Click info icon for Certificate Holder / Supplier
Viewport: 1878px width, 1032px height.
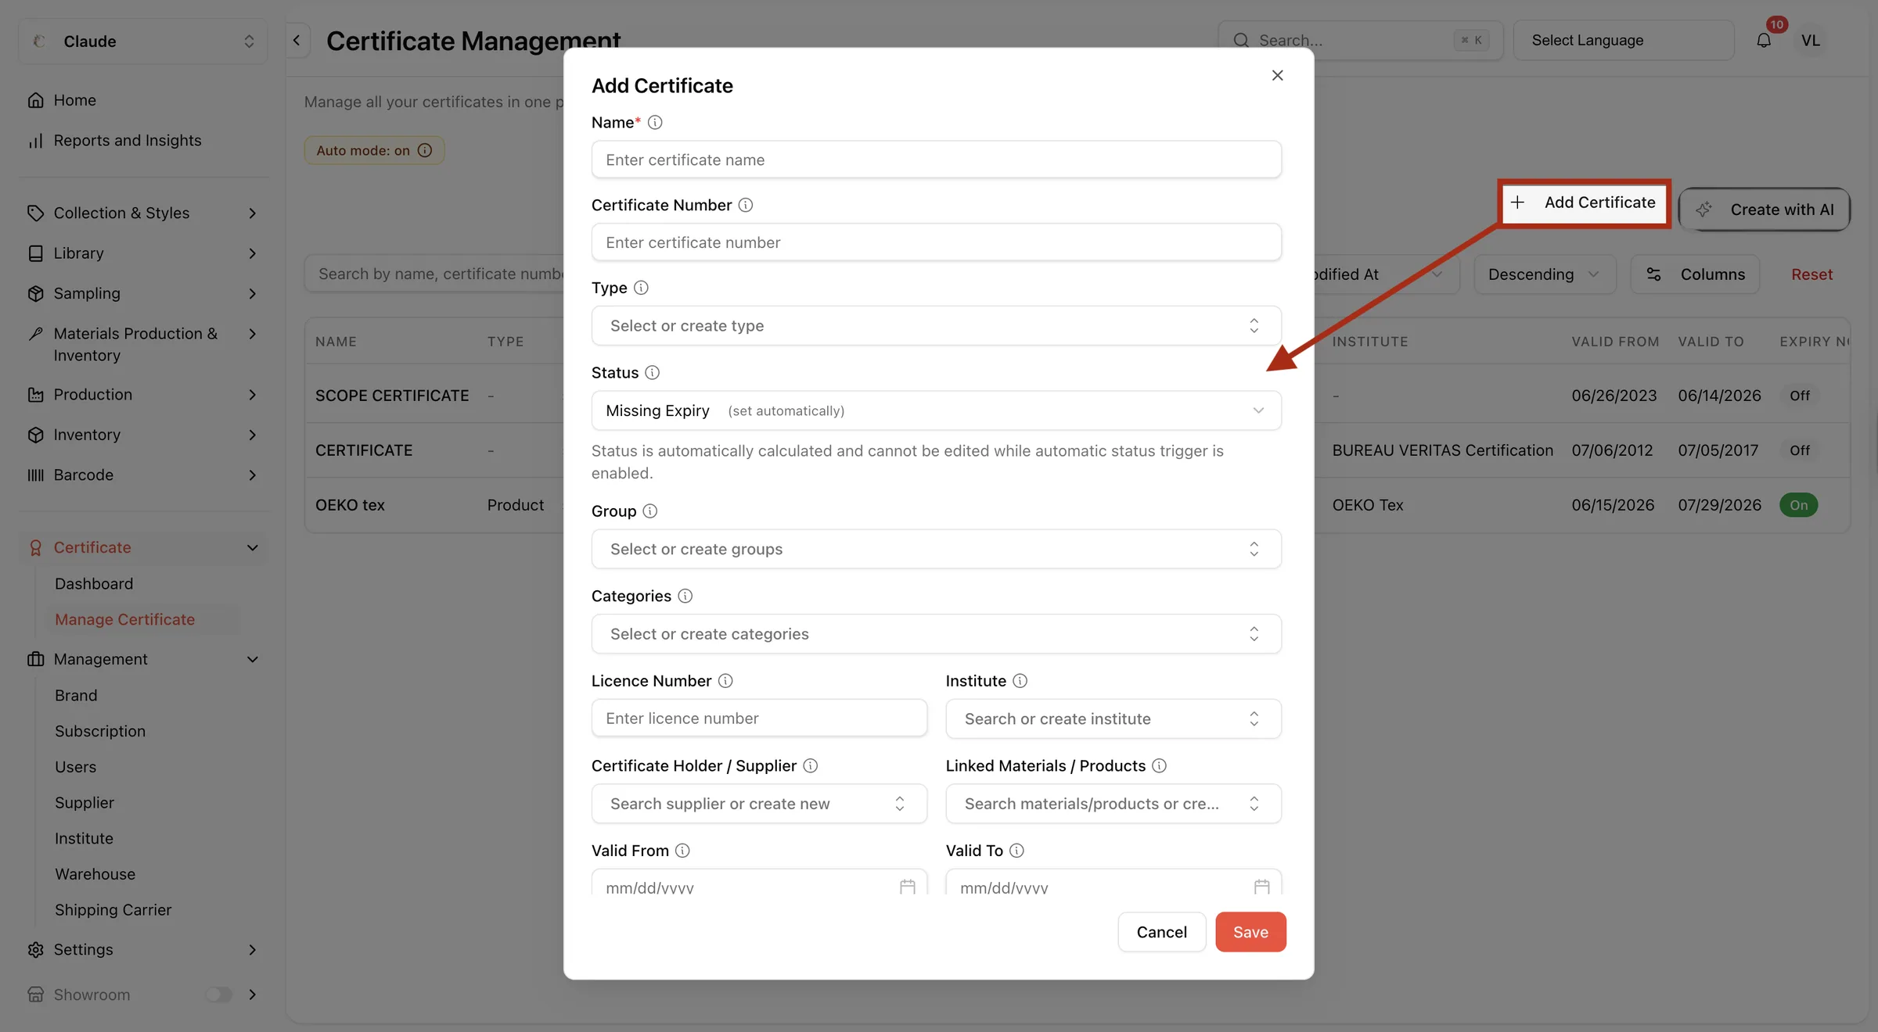[x=811, y=766]
